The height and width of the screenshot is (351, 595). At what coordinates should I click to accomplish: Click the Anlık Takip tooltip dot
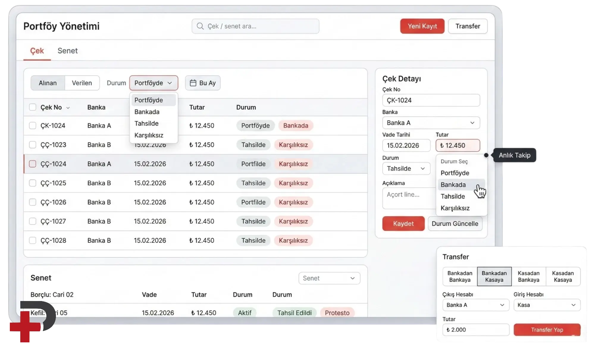pos(486,155)
